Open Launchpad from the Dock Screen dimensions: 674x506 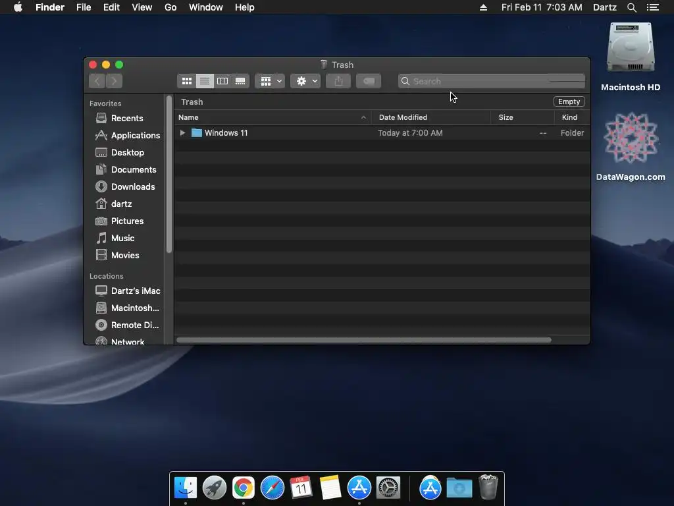[x=215, y=488]
